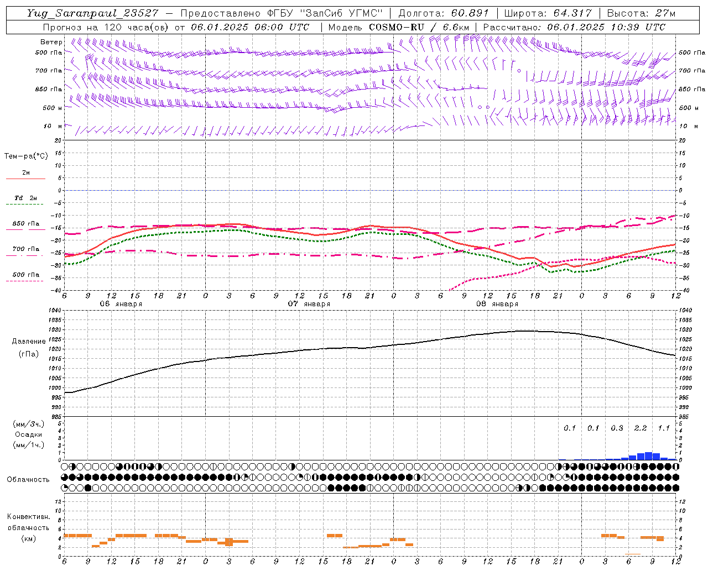Click the (мм/3ч.) precipitation unit label
The width and height of the screenshot is (708, 566).
(x=29, y=424)
